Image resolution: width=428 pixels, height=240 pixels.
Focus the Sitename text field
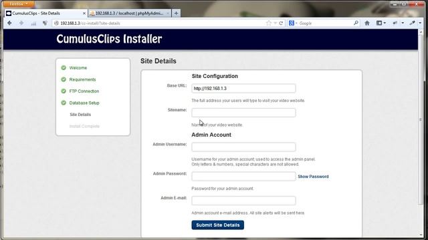point(243,113)
